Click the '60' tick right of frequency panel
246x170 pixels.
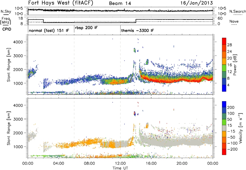(220, 18)
